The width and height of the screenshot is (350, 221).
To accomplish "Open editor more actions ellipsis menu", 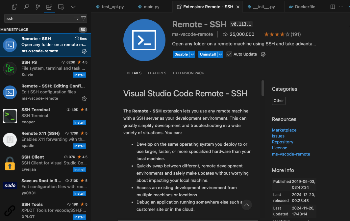I will (341, 7).
